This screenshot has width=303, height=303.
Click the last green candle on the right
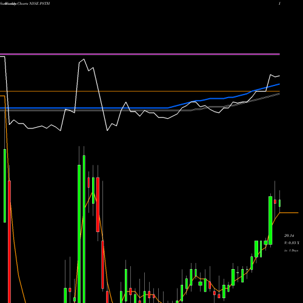click(280, 203)
